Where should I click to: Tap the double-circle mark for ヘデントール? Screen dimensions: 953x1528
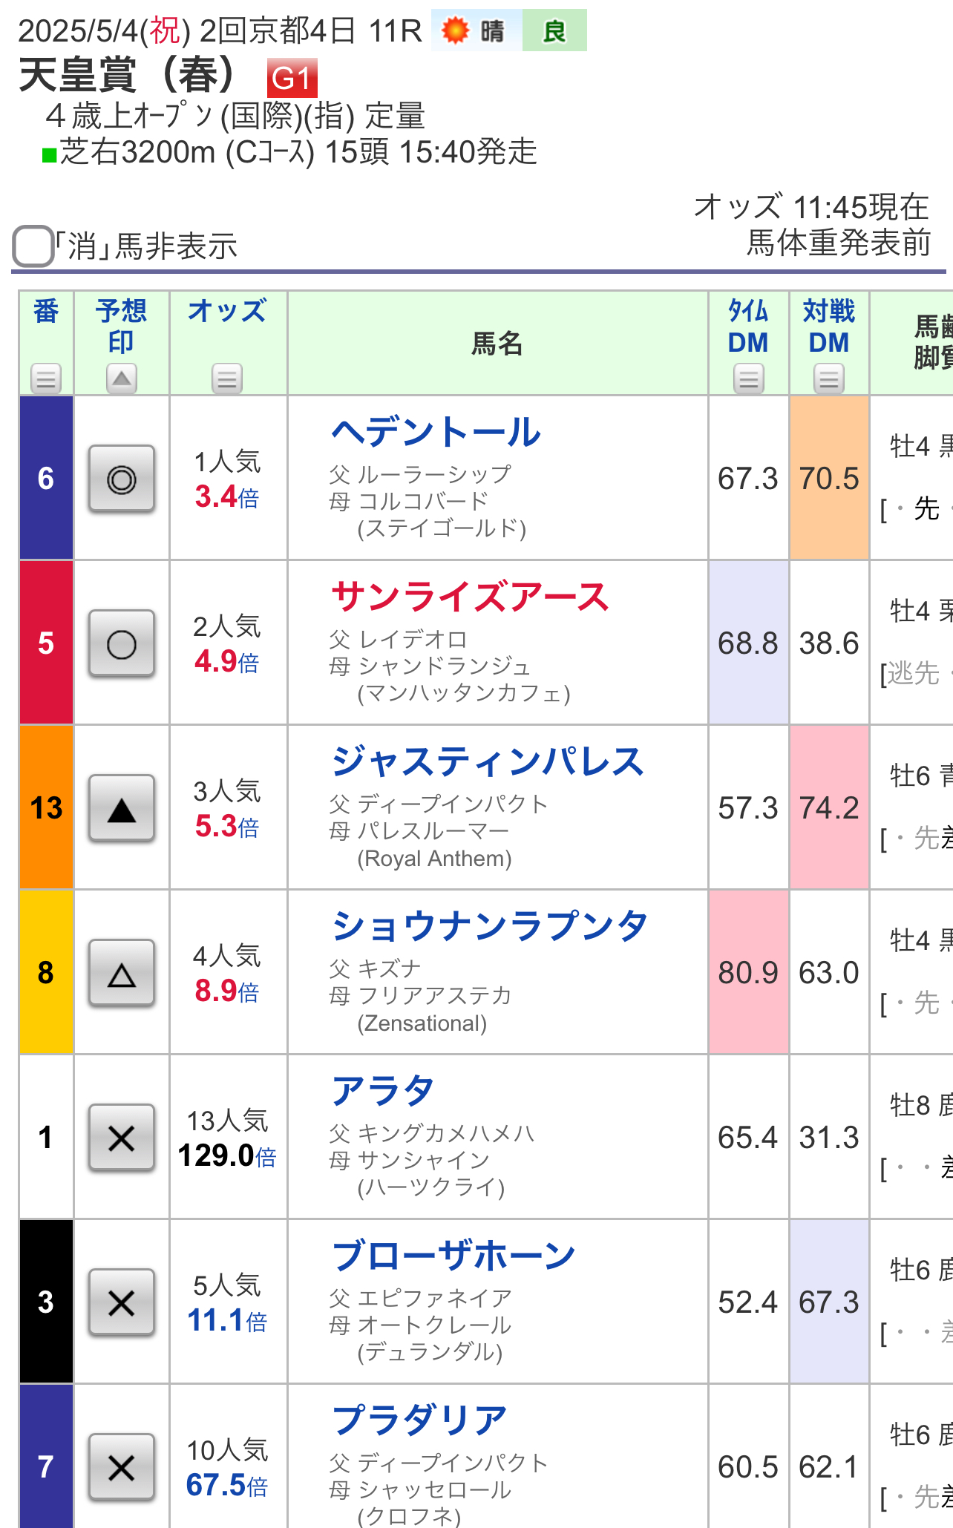click(122, 479)
